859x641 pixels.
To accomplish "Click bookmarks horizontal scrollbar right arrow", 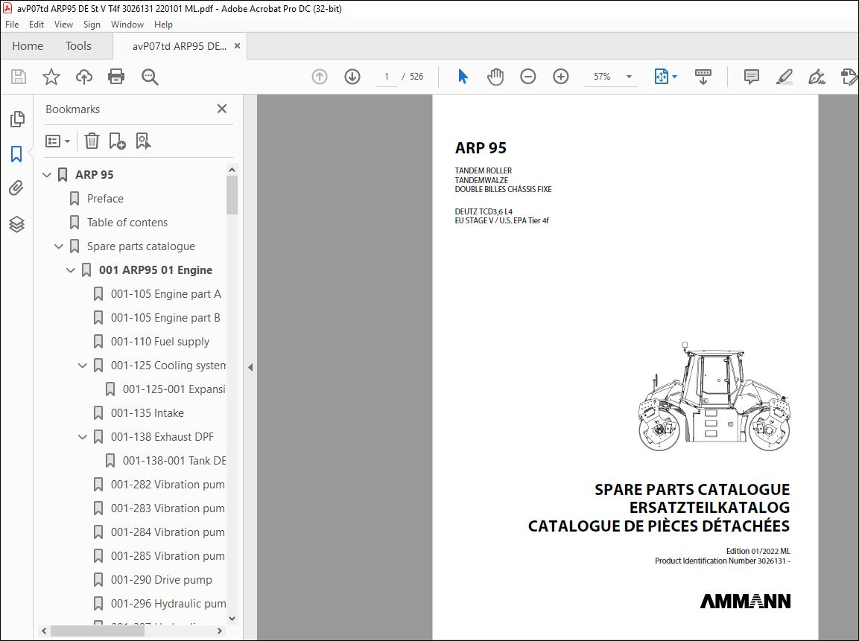I will point(220,631).
